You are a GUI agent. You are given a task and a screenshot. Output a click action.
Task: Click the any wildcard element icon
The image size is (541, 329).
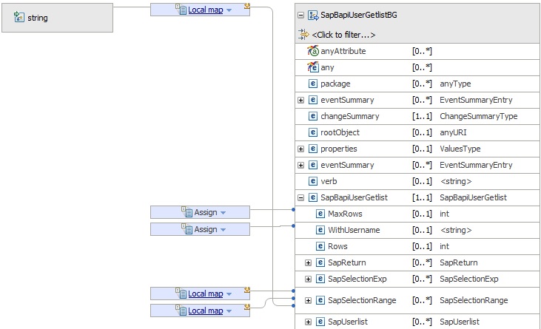(x=313, y=67)
